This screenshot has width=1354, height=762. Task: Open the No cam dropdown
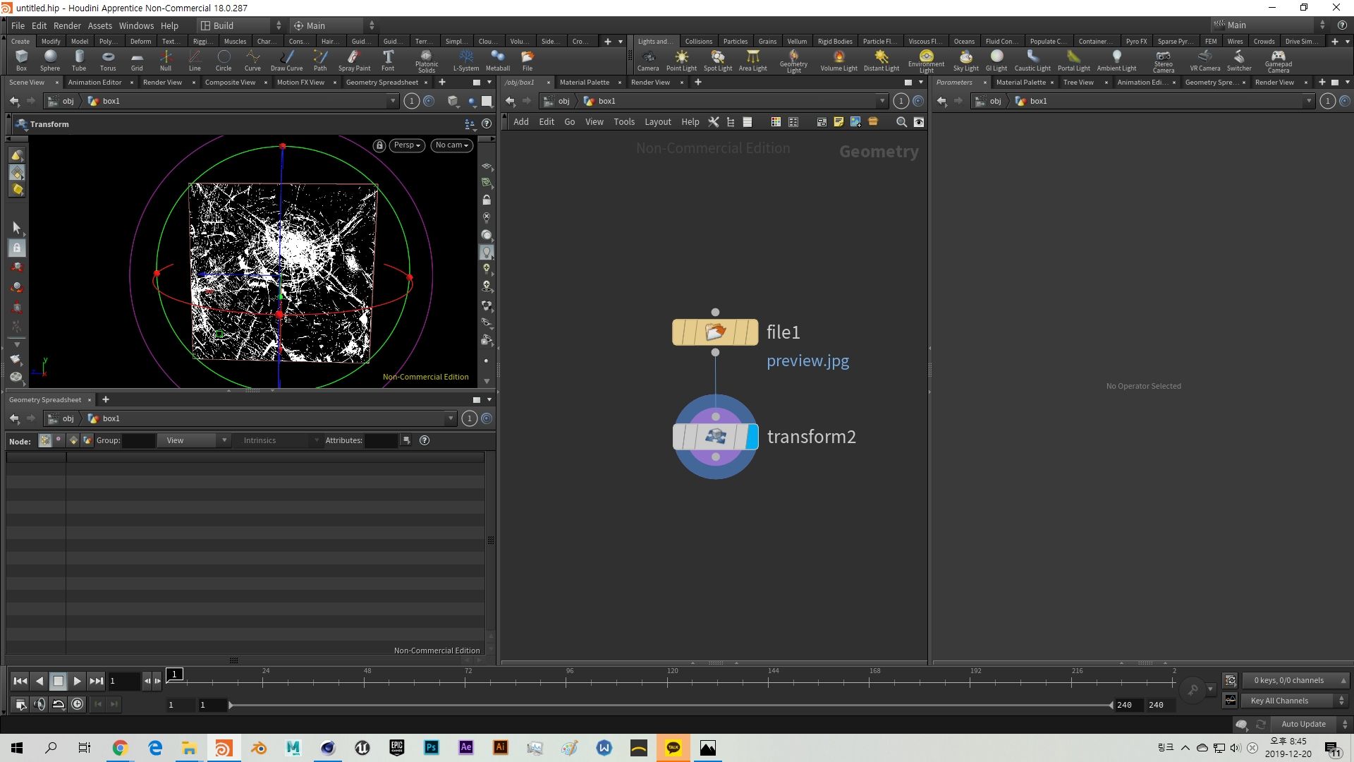click(451, 145)
